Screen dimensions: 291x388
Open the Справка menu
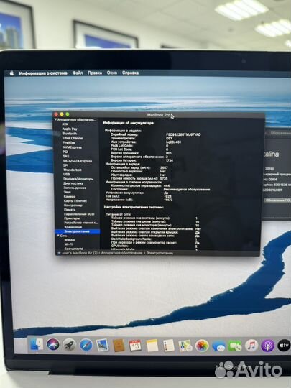(x=130, y=73)
